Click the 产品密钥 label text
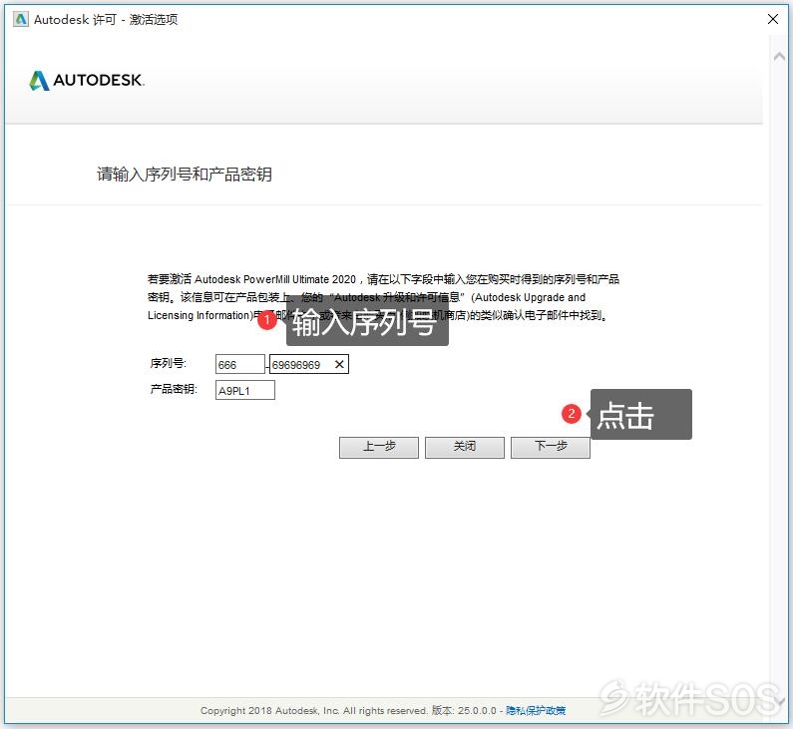 (x=174, y=389)
